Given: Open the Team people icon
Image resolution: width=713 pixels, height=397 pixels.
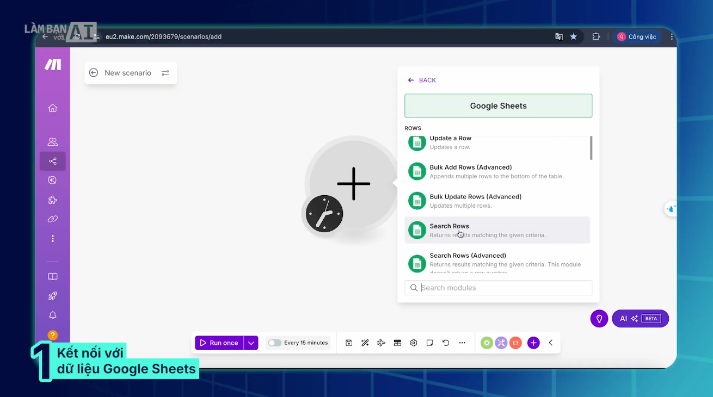Looking at the screenshot, I should pyautogui.click(x=53, y=142).
